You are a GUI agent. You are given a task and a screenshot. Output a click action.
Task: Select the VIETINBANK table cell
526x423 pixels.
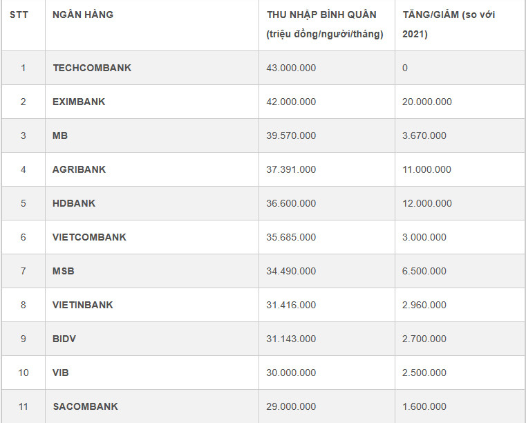[x=82, y=305]
